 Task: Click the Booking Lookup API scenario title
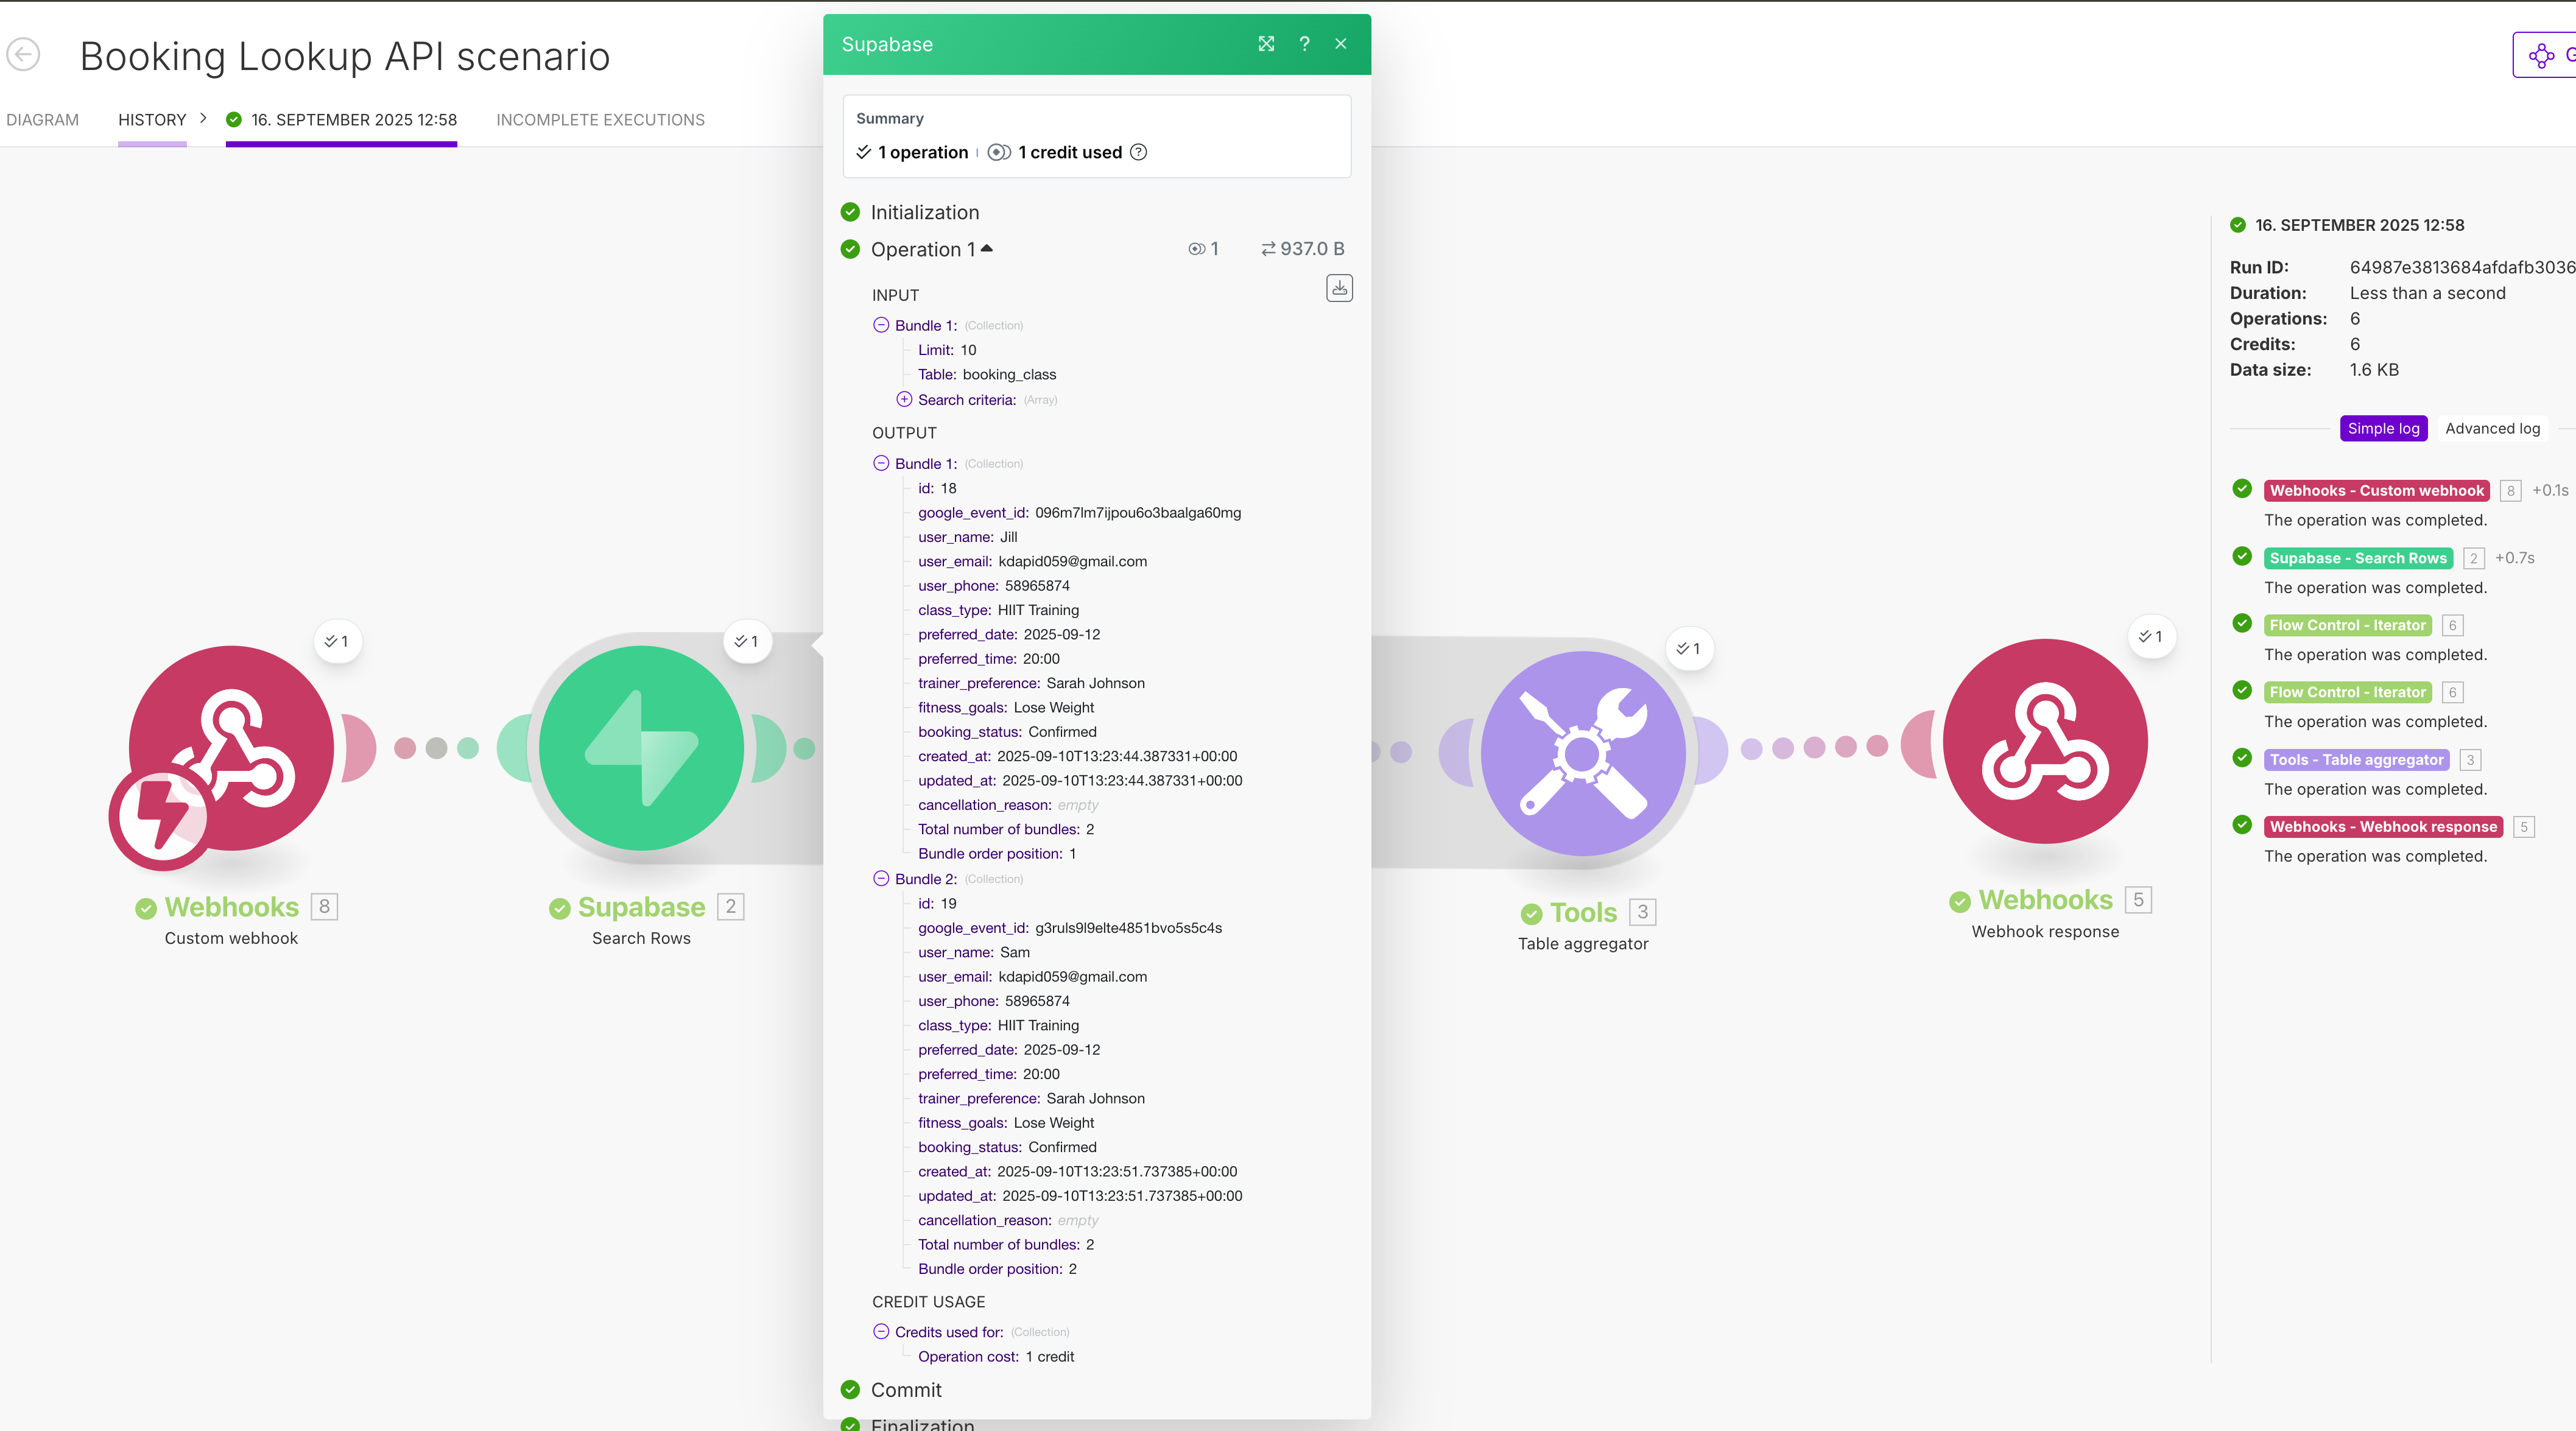coord(345,56)
